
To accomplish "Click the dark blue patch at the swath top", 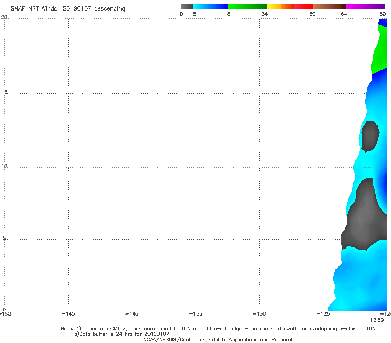I will 383,23.
